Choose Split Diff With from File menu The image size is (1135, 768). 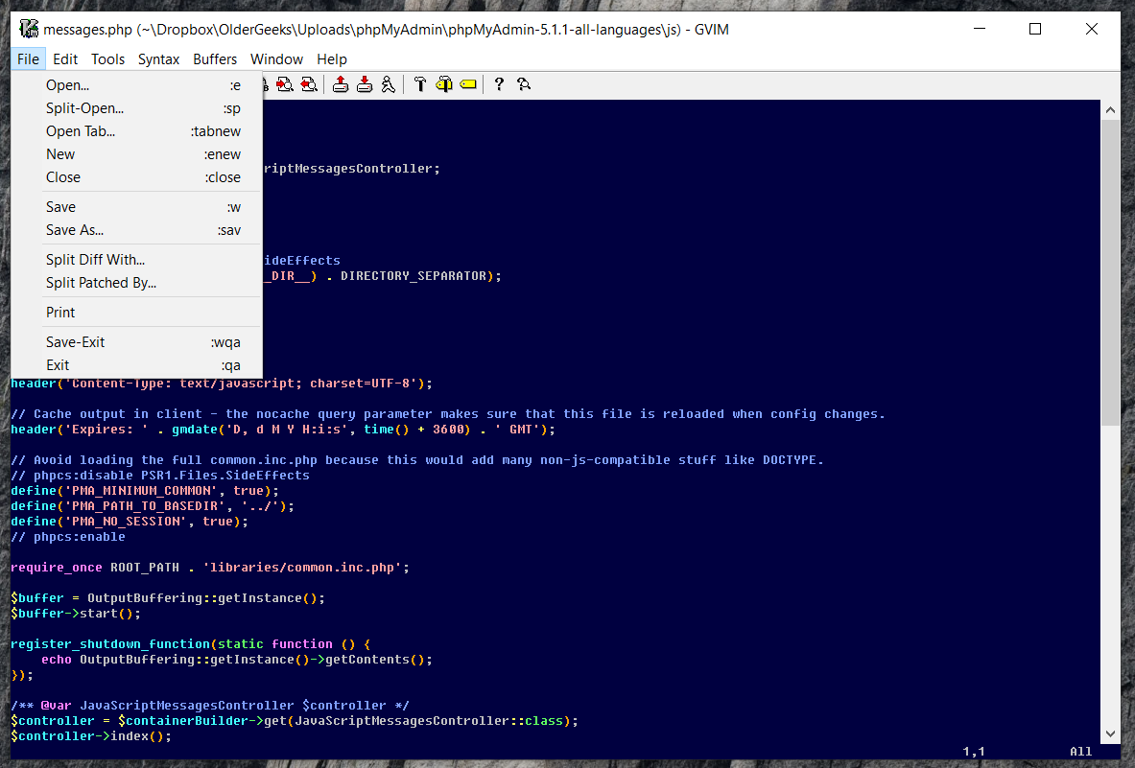[x=95, y=259]
